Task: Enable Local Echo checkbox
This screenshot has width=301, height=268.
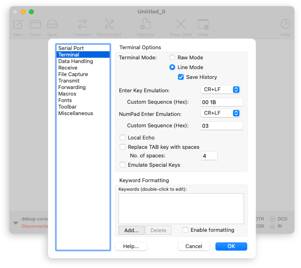Action: pyautogui.click(x=123, y=138)
